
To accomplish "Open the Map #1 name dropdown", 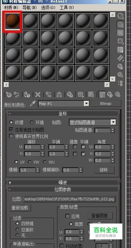I will point(86,104).
